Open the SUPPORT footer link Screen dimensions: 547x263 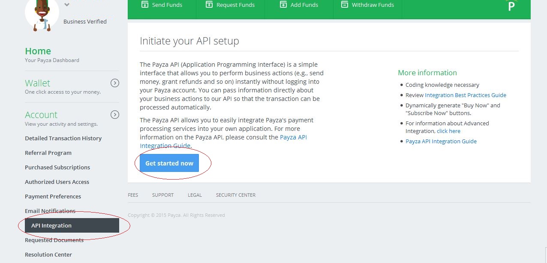click(x=163, y=195)
